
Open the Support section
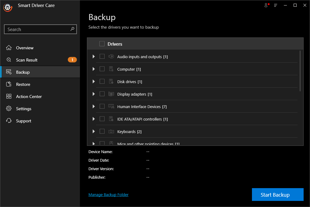point(23,121)
